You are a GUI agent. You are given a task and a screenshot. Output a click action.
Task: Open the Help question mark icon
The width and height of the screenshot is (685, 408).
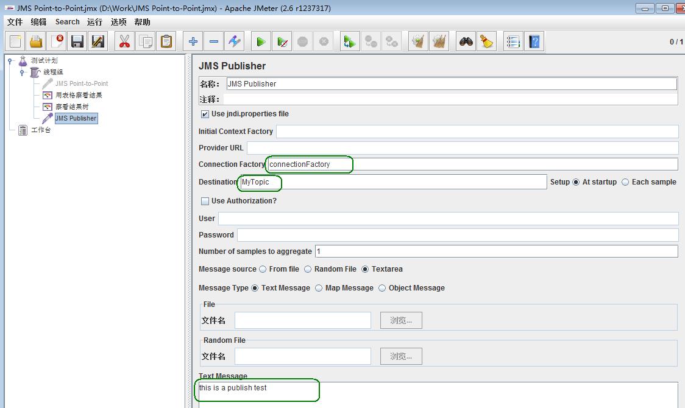coord(534,42)
